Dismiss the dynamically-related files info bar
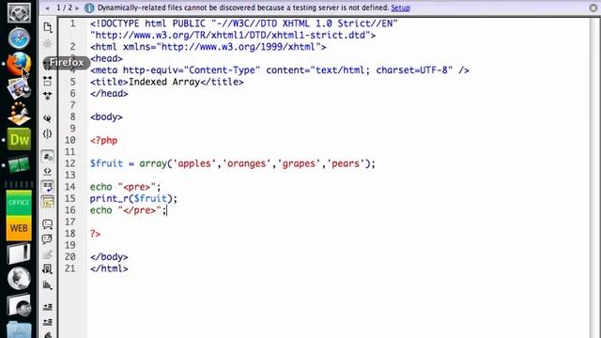The width and height of the screenshot is (601, 338). [593, 8]
